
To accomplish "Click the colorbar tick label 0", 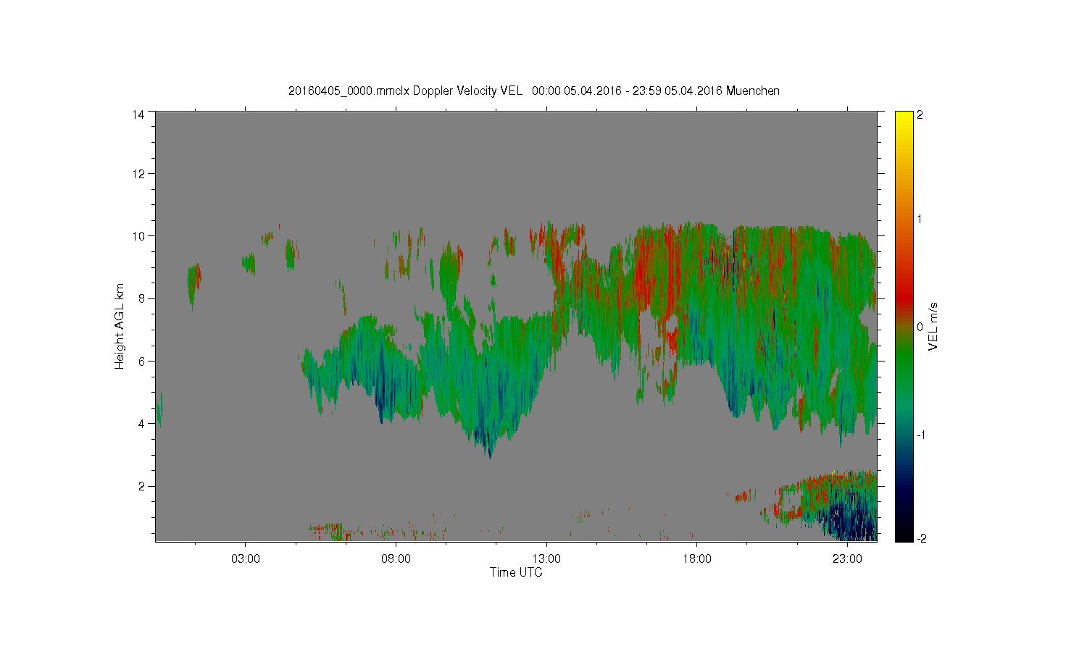I will pos(920,327).
